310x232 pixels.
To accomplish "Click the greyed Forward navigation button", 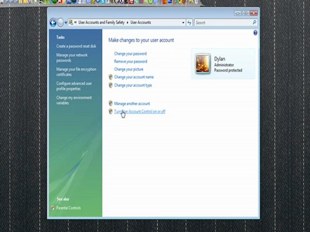I will 60,23.
